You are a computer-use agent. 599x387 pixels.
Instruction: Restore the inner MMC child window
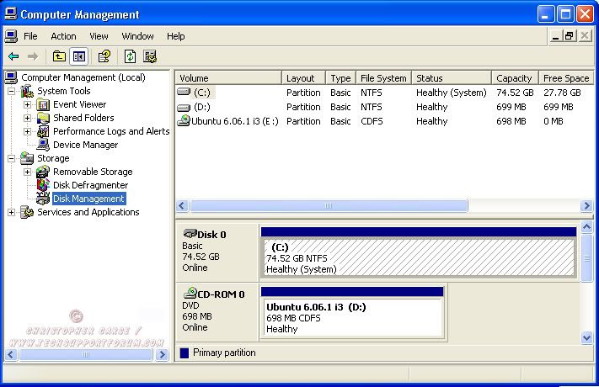[570, 36]
